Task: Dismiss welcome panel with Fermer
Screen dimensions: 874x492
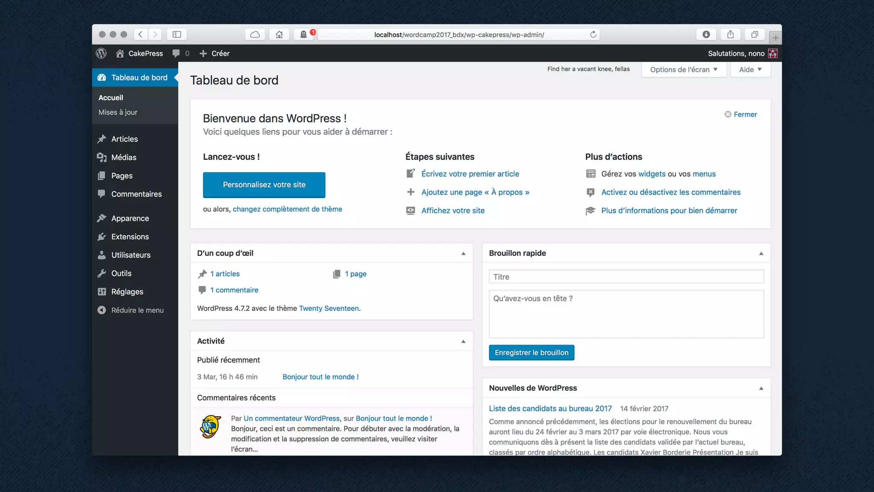Action: tap(740, 114)
